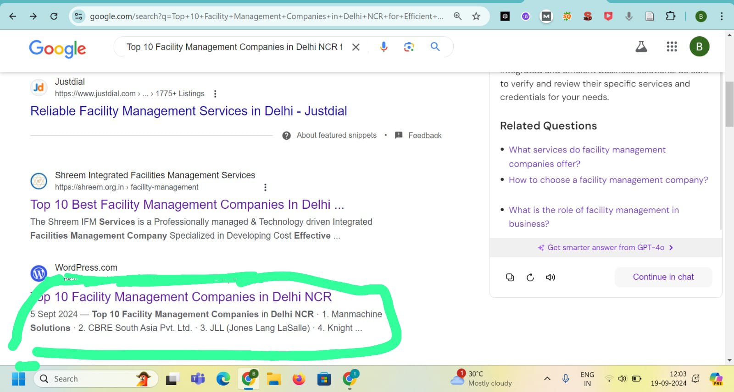Viewport: 734px width, 392px height.
Task: Open the Reliable Facility Management Services Justdial link
Action: click(189, 111)
